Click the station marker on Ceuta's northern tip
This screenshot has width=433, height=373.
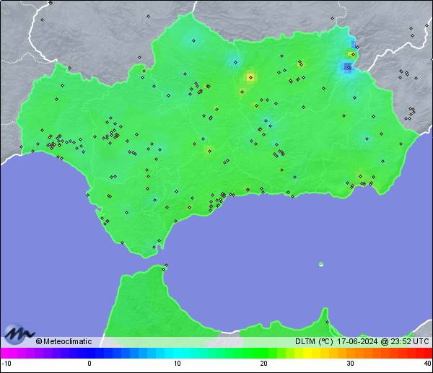[166, 266]
